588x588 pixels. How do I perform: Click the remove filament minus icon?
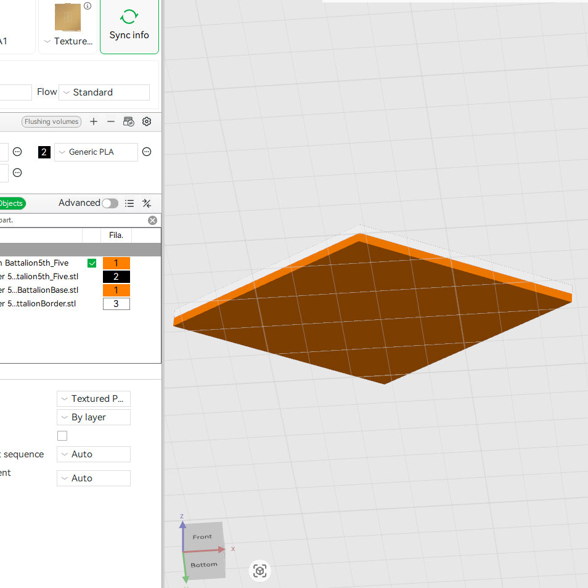pyautogui.click(x=111, y=121)
